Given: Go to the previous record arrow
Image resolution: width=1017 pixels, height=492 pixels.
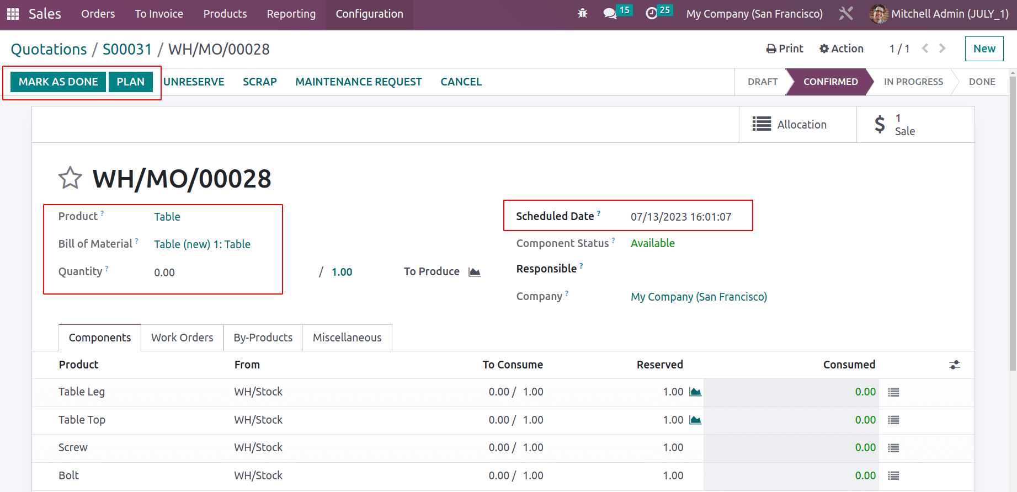Looking at the screenshot, I should pyautogui.click(x=925, y=49).
